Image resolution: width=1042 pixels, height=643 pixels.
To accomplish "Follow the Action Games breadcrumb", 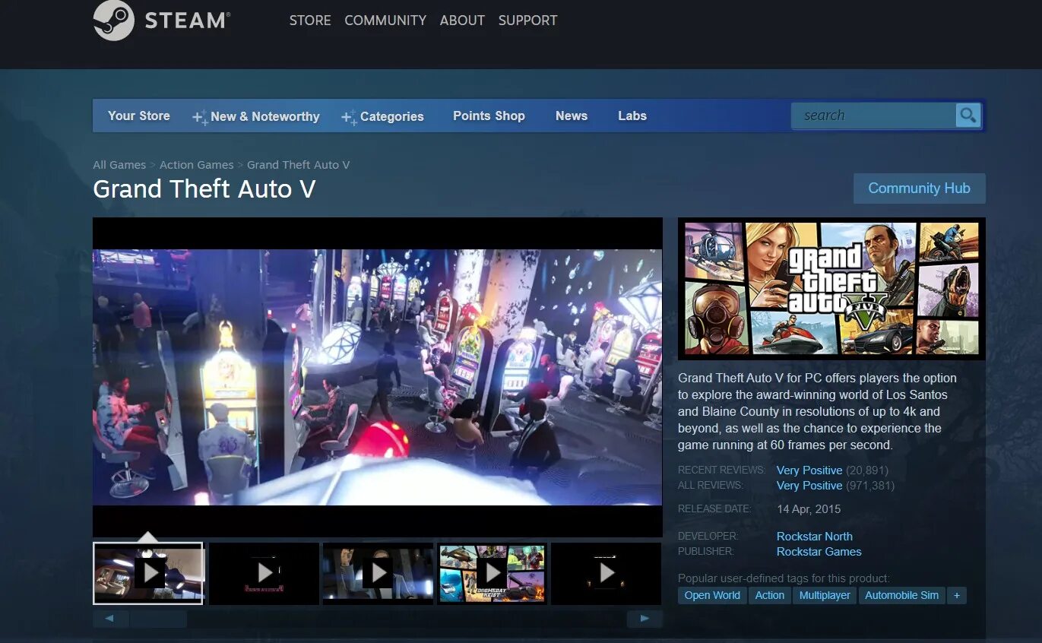I will tap(197, 165).
